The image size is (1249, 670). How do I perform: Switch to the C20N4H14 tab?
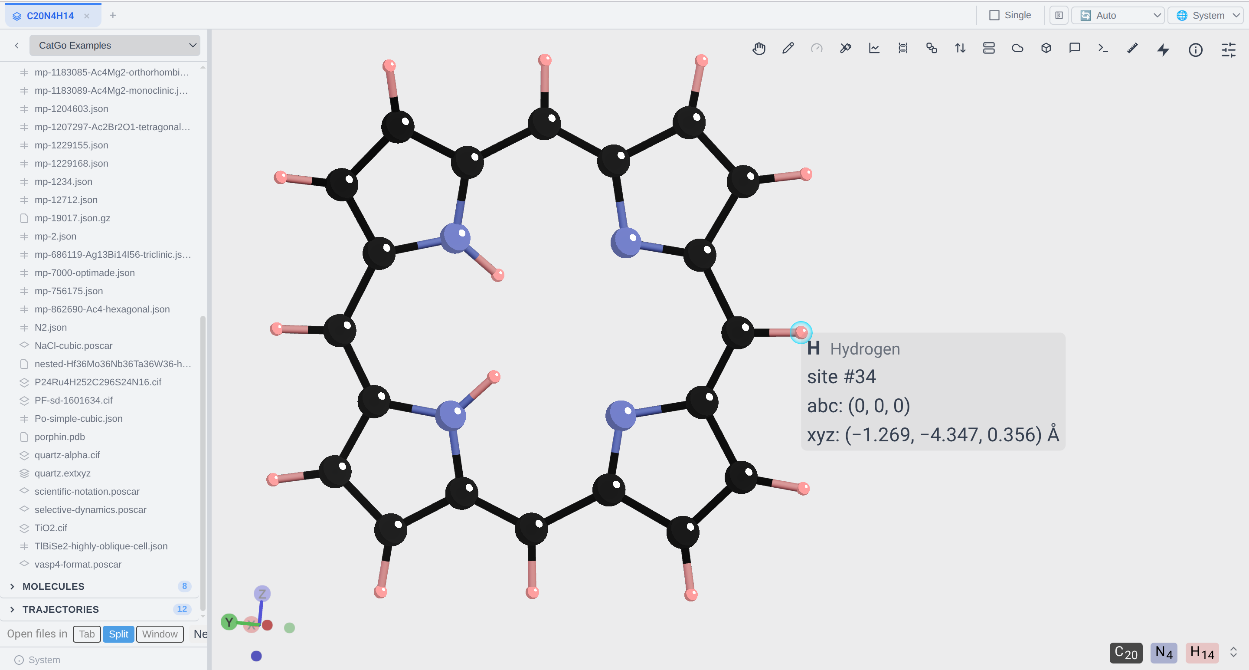coord(50,16)
